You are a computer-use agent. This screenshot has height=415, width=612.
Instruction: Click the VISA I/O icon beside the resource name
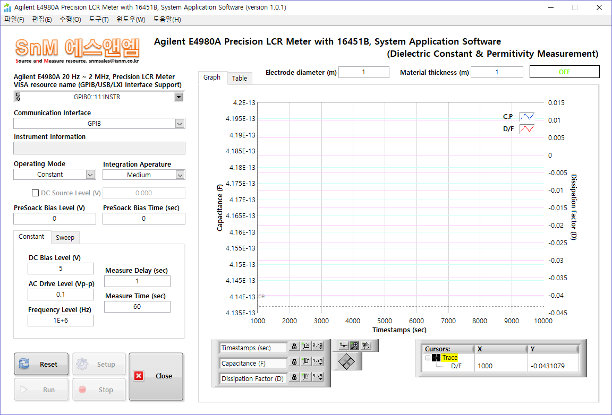point(18,97)
